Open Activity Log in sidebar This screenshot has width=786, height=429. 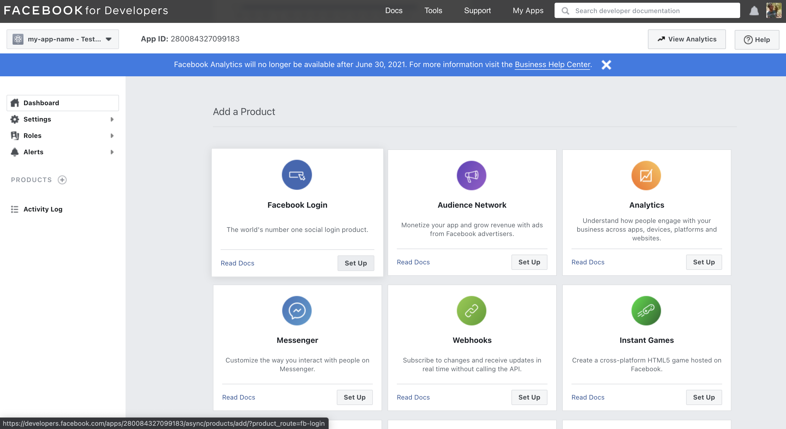click(43, 209)
